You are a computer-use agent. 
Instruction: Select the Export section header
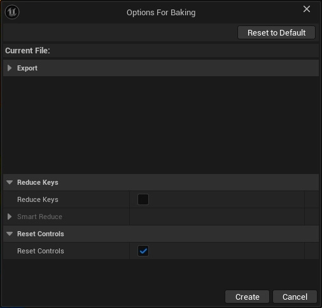[x=161, y=68]
